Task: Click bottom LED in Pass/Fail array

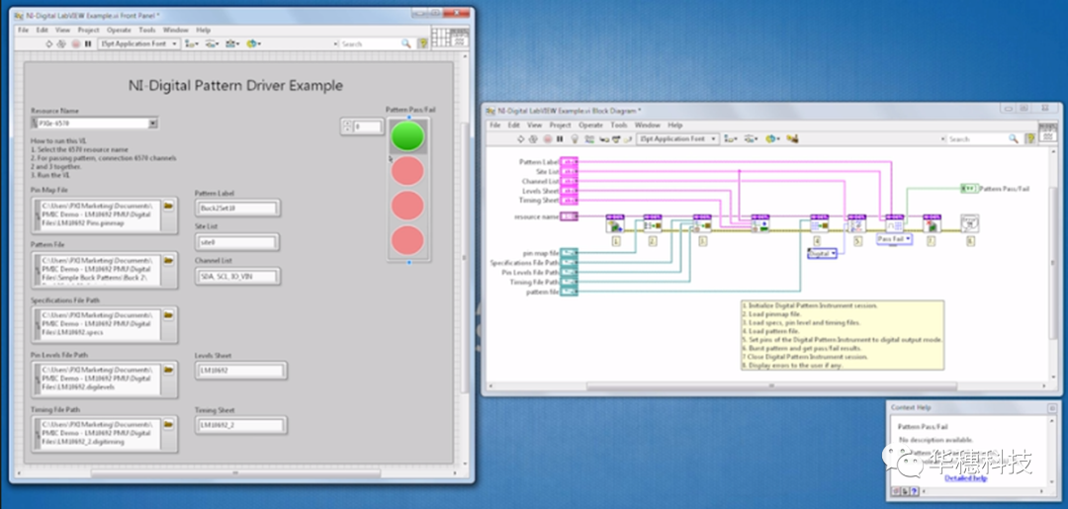Action: [407, 240]
